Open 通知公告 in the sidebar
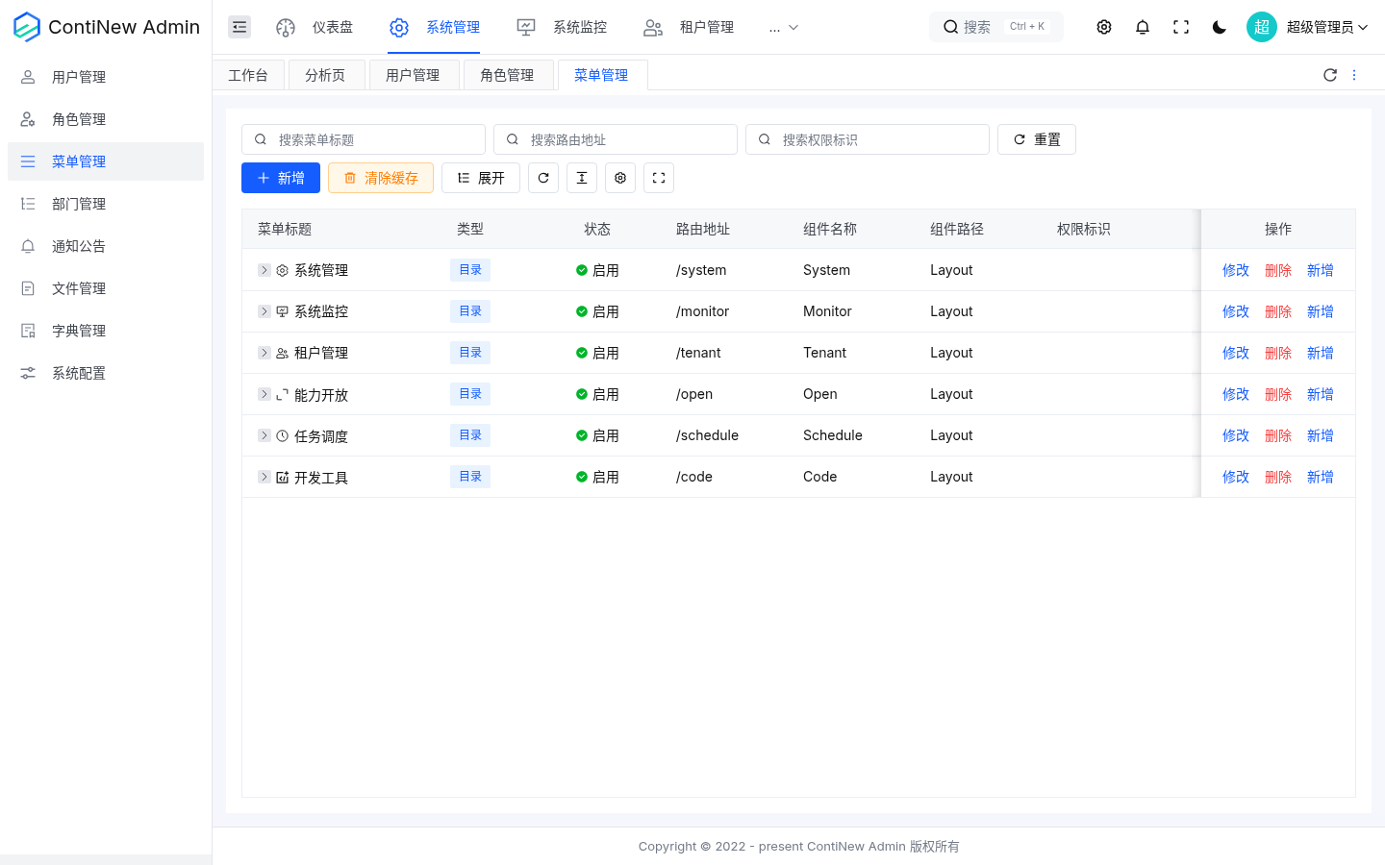The image size is (1385, 865). pos(106,246)
